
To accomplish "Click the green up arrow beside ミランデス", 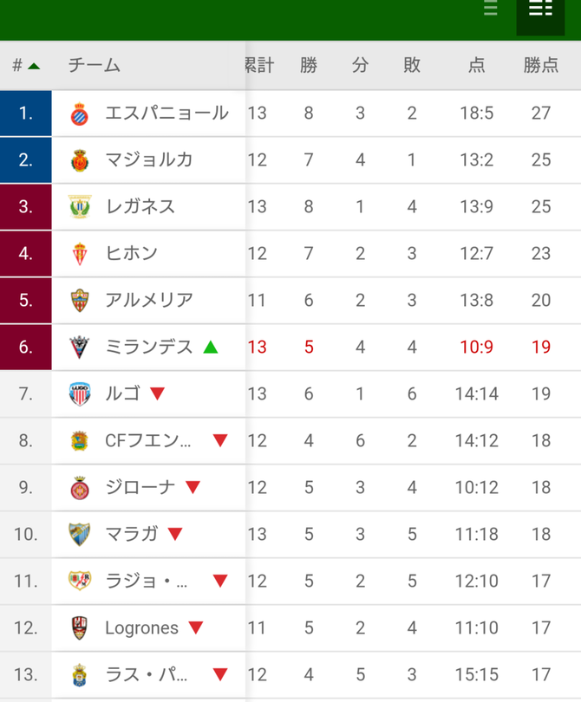I will (210, 348).
